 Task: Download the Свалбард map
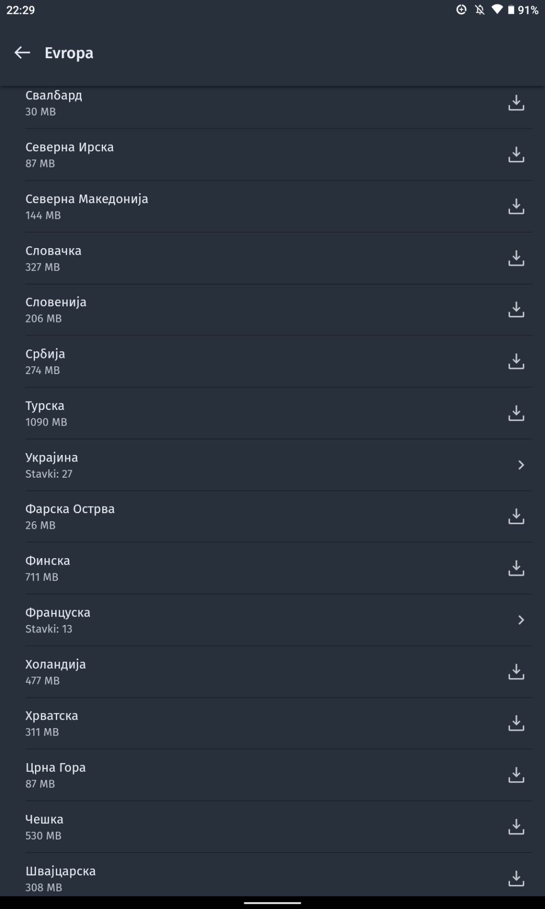(x=516, y=103)
